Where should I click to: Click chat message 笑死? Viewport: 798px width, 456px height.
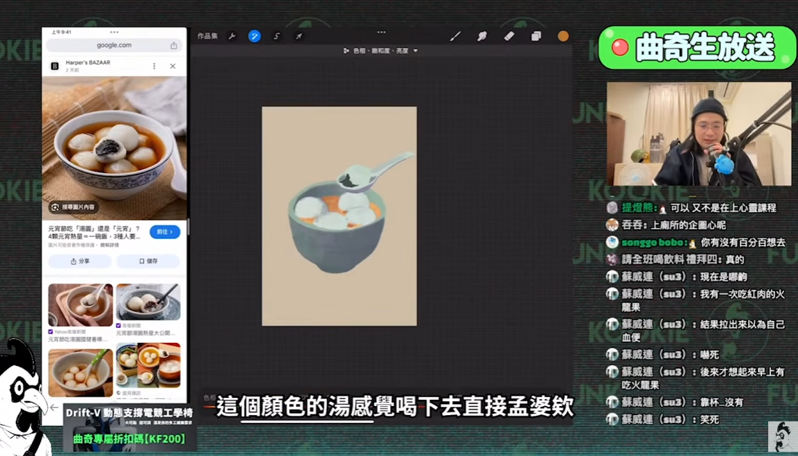pos(709,420)
